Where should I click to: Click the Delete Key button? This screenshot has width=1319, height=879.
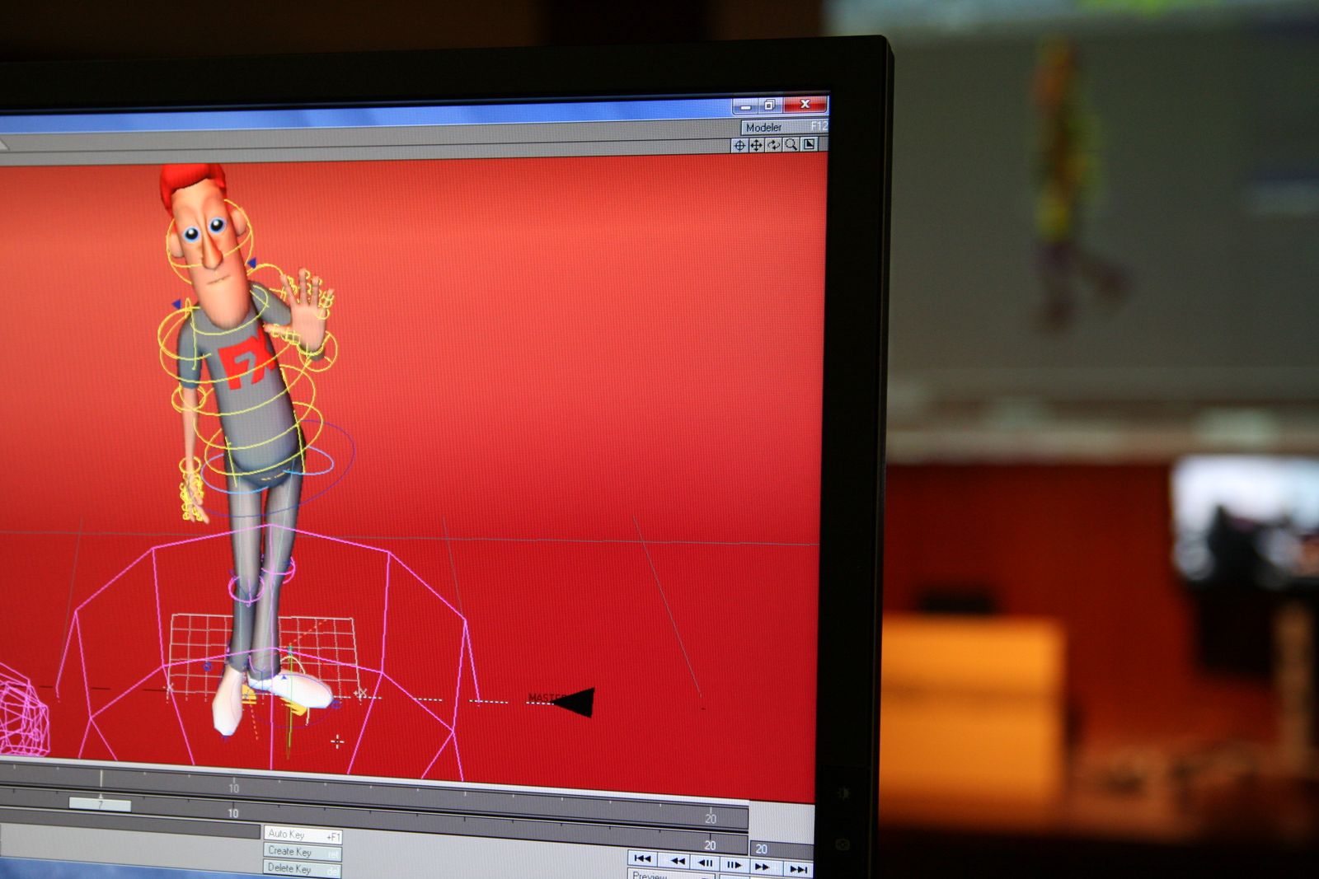pos(302,868)
